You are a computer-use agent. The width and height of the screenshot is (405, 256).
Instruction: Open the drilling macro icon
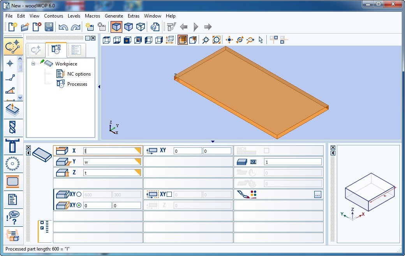(12, 127)
